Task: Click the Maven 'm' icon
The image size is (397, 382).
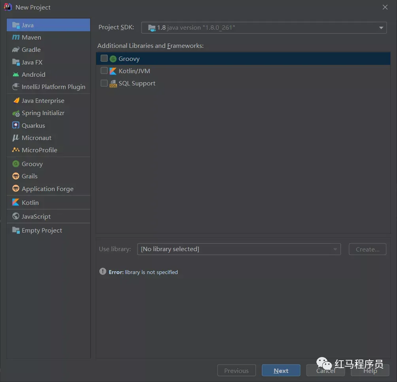Action: (x=16, y=37)
